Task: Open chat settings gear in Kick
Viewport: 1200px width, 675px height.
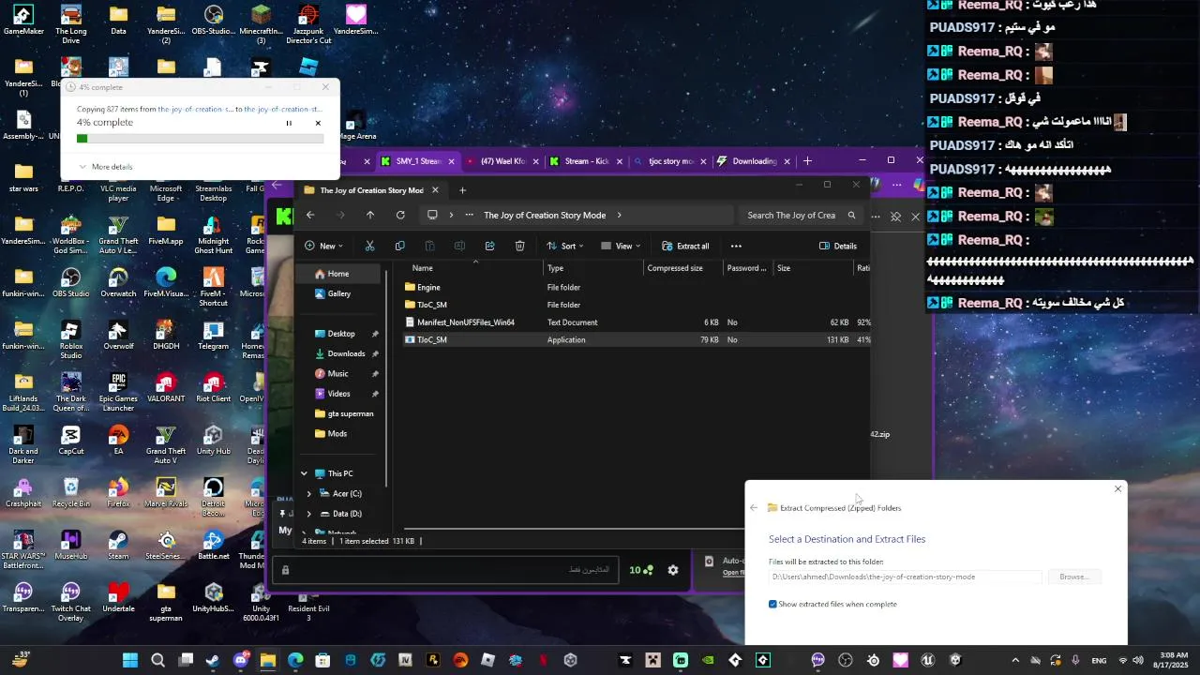Action: click(x=672, y=570)
